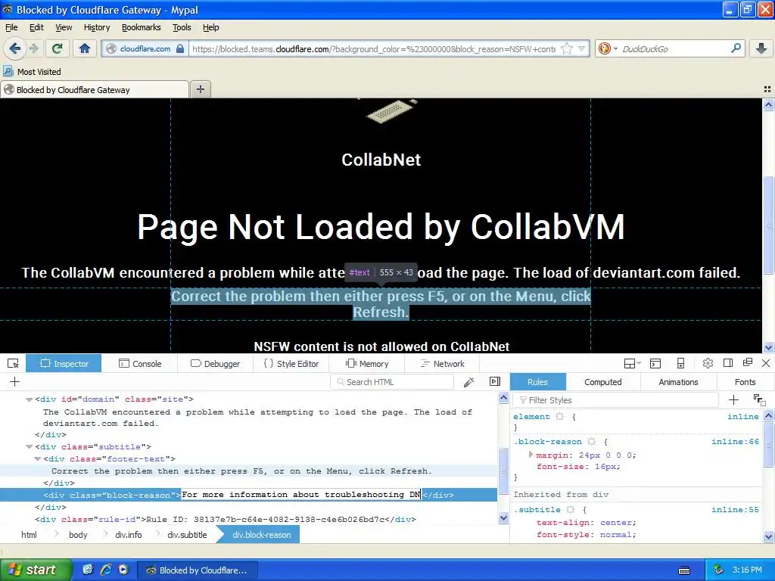Screen dimensions: 775x581
Task: Go to the home page
Action: (85, 48)
